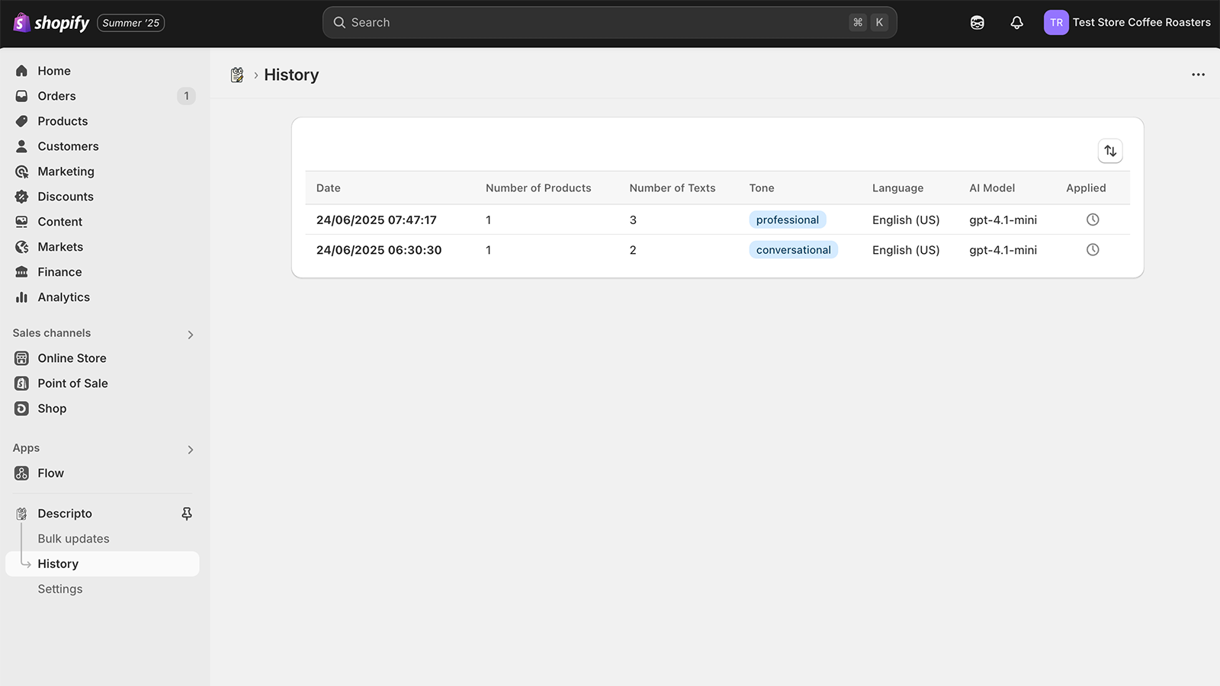The width and height of the screenshot is (1220, 686).
Task: Click the Markets globe icon
Action: 21,247
